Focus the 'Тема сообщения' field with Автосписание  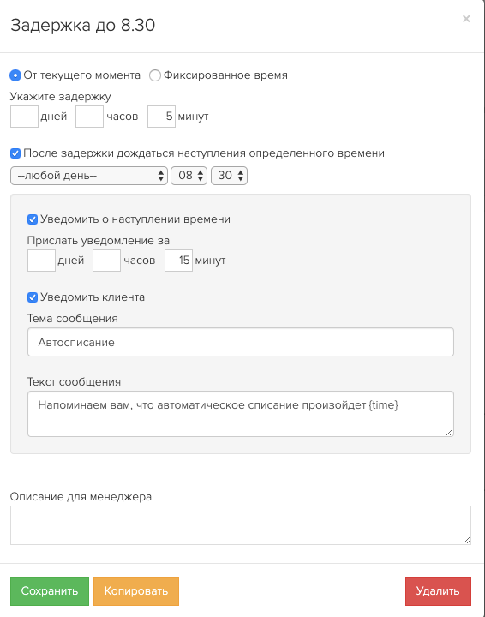pyautogui.click(x=241, y=342)
